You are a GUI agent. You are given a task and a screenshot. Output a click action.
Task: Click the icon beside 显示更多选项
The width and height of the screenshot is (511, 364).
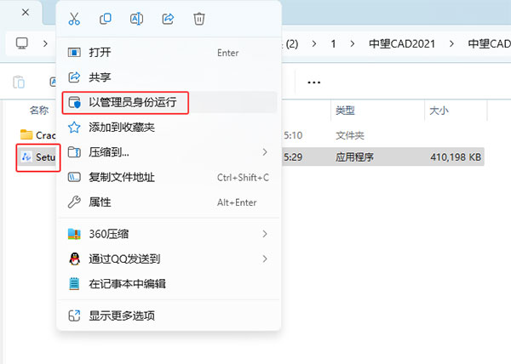tap(74, 316)
